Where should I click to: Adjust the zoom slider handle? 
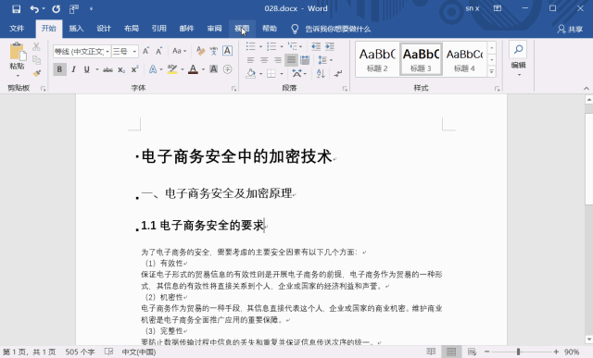pyautogui.click(x=518, y=352)
